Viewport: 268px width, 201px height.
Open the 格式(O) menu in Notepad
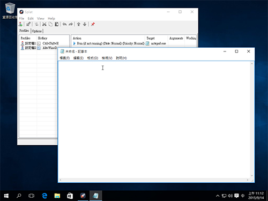coord(93,58)
